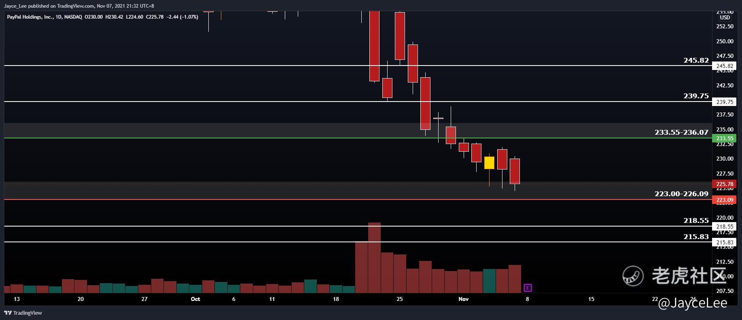Click the tallest red volume bar

coord(375,257)
